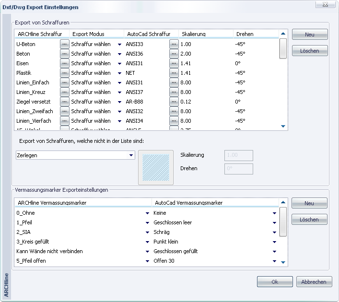Browse AutoCad hatch in Linien_Einfach row
The image size is (339, 302).
pos(174,82)
